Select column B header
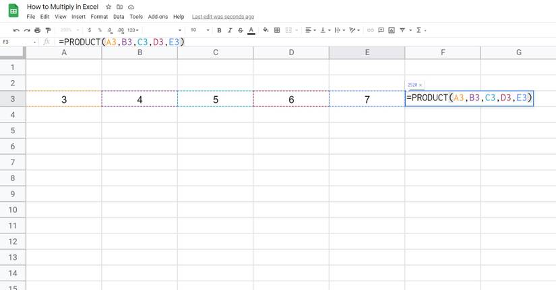 140,52
